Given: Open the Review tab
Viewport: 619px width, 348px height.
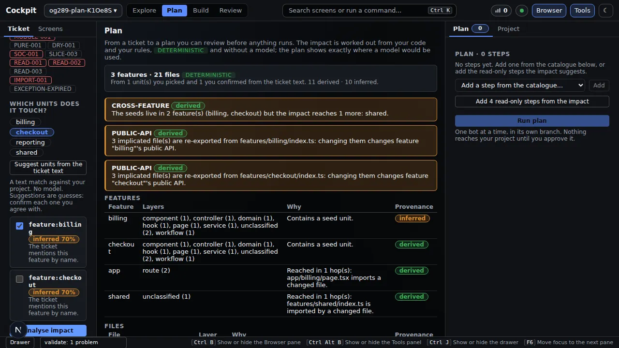Looking at the screenshot, I should (x=230, y=10).
